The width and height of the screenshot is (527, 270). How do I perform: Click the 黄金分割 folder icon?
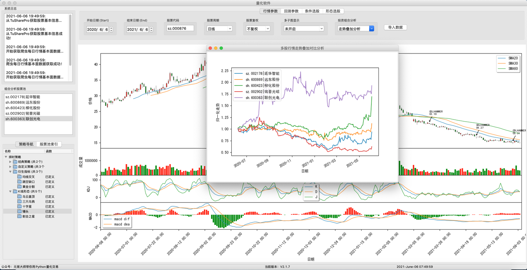click(19, 186)
